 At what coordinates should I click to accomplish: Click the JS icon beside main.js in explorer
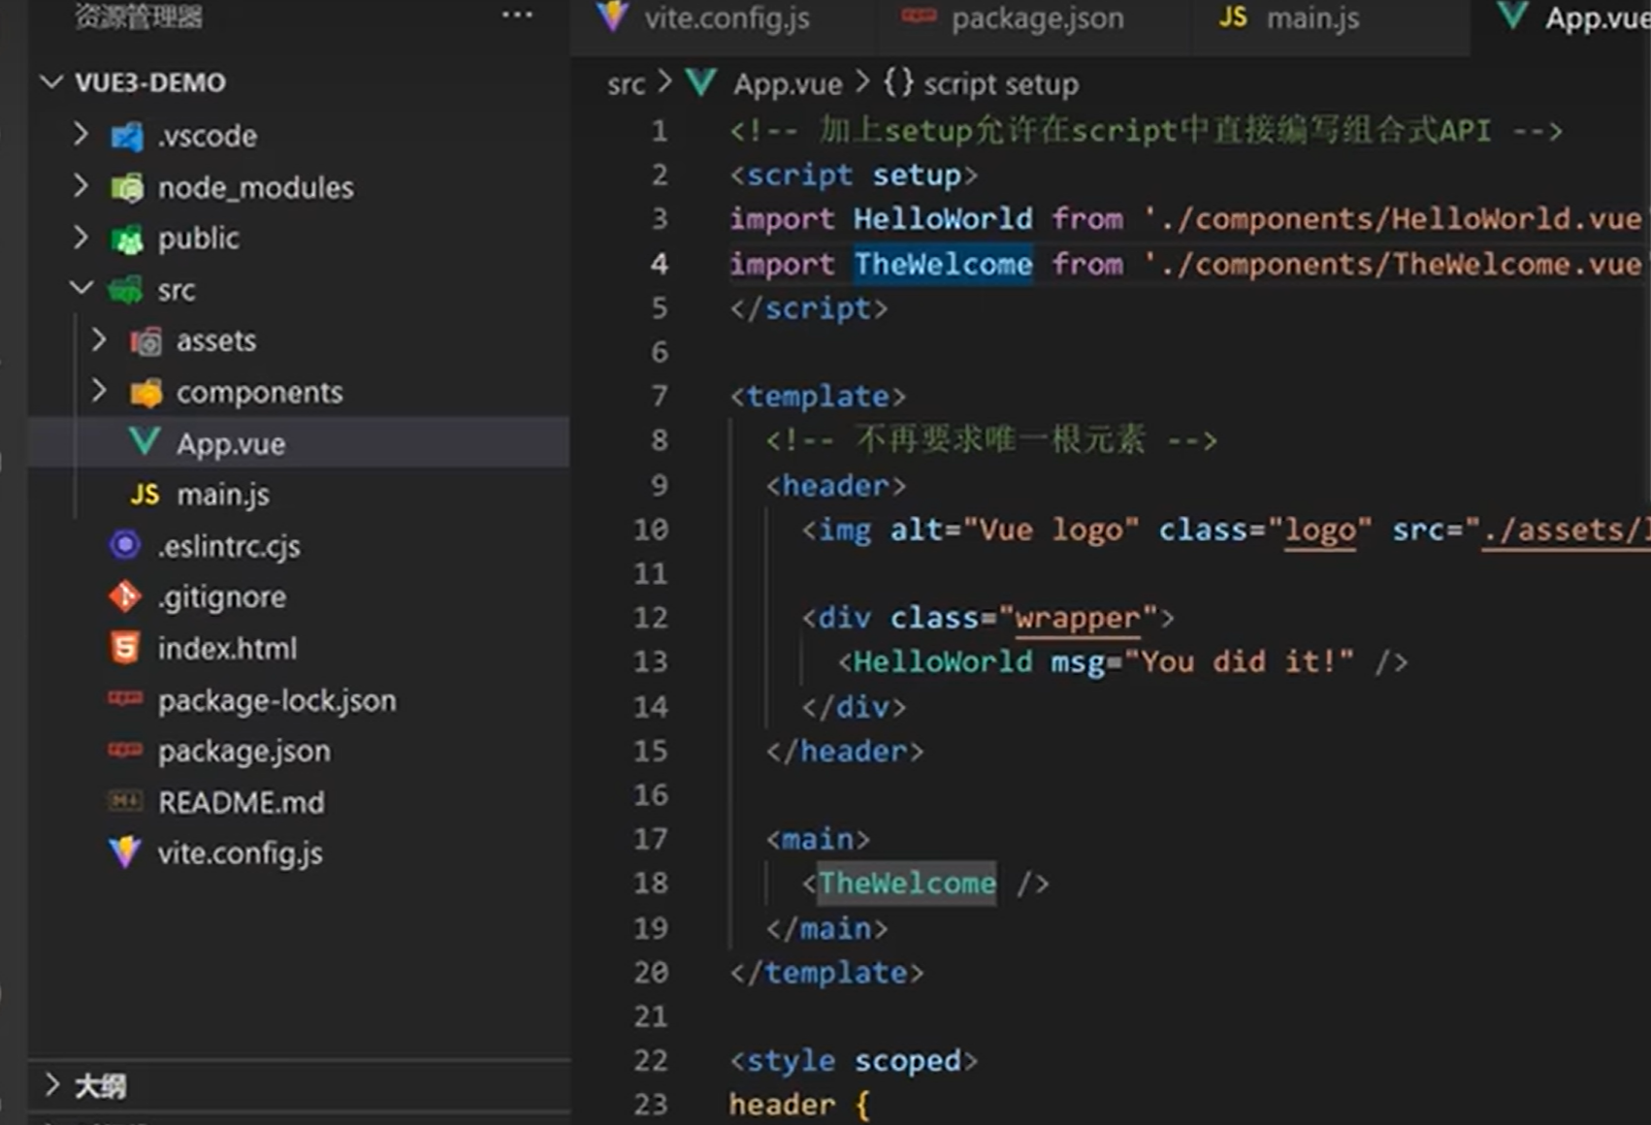[x=145, y=495]
